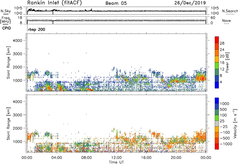238x164 pixels.
Task: Click the 'Power [dB]' colorbar label
Action: pos(227,62)
